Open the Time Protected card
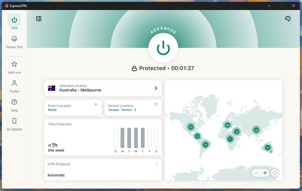Screen dimensions: 302x191 [x=103, y=137]
